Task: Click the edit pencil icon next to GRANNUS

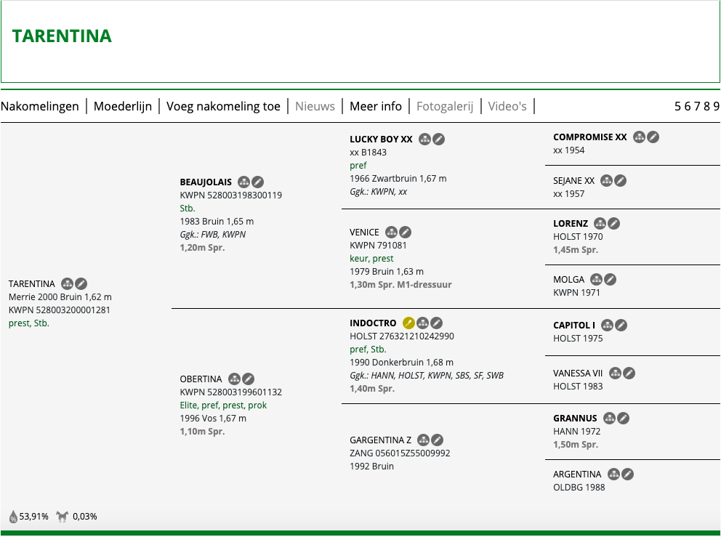Action: tap(623, 419)
